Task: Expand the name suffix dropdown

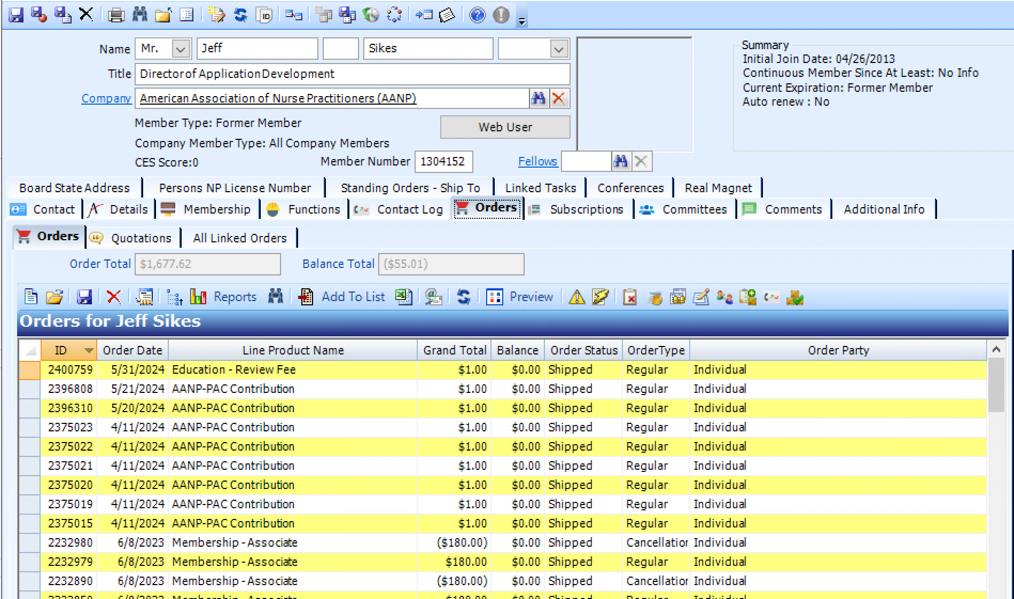Action: pyautogui.click(x=559, y=49)
